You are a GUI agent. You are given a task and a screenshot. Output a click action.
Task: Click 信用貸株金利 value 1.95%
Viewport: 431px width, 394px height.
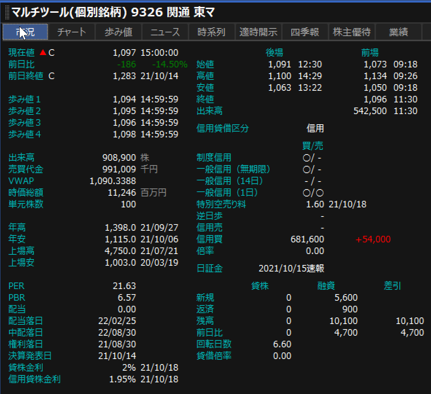click(123, 379)
